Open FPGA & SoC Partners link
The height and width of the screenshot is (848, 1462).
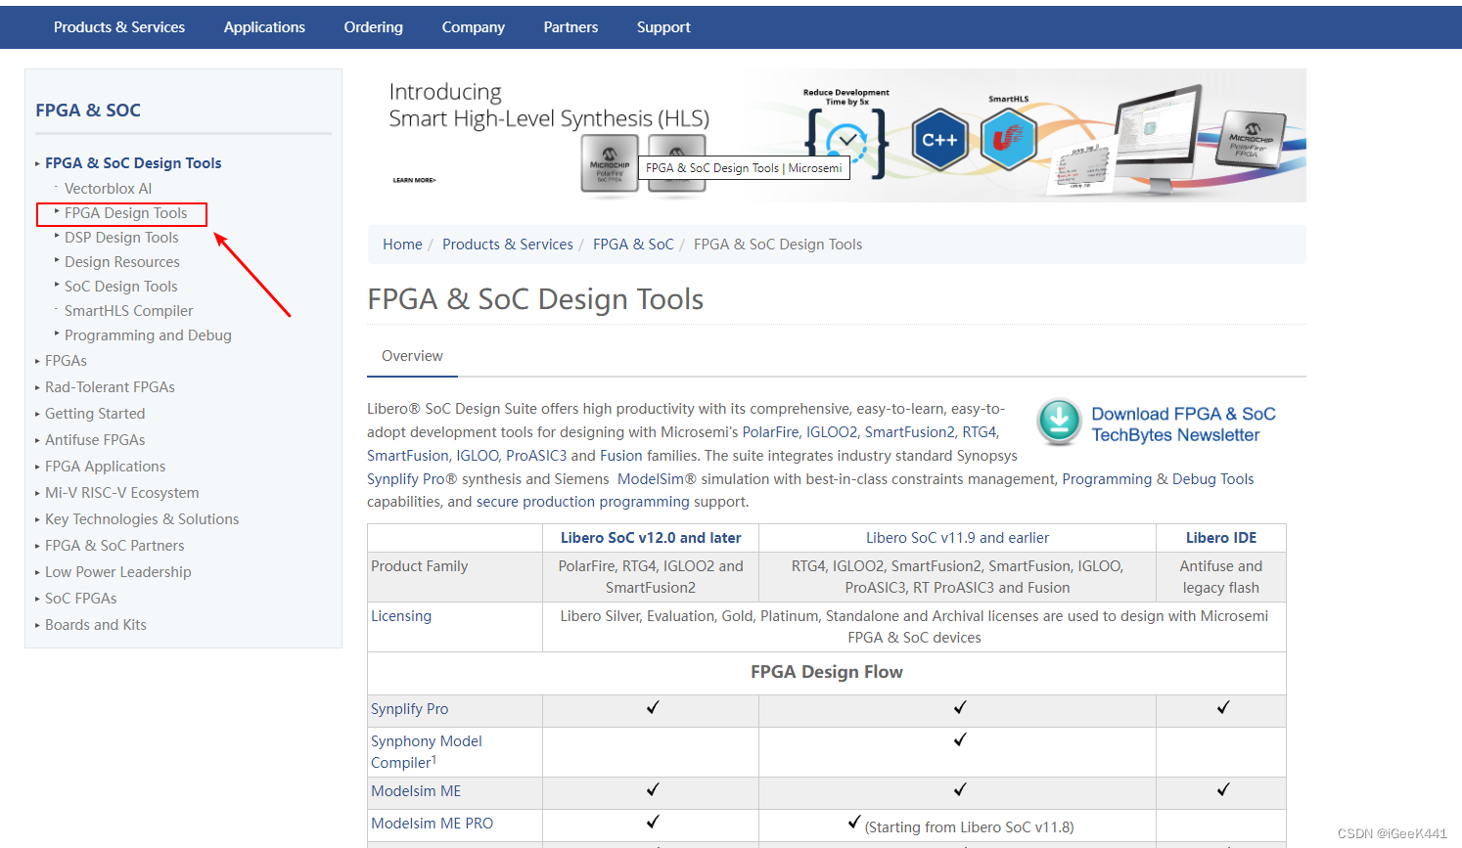coord(114,546)
